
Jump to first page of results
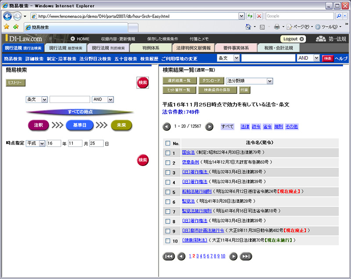pyautogui.click(x=168, y=256)
